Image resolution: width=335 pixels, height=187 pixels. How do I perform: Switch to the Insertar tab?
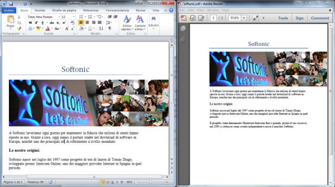(x=40, y=10)
